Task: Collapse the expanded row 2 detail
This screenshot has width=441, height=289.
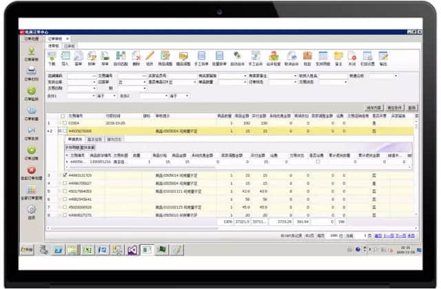Action: coord(59,130)
